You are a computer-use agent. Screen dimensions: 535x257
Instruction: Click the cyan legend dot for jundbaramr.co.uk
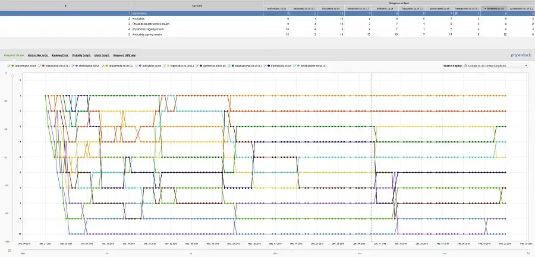[298, 65]
